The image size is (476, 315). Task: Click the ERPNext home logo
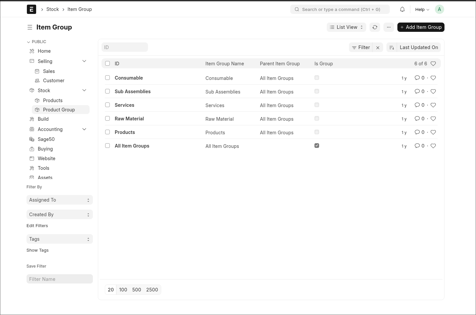(x=32, y=9)
